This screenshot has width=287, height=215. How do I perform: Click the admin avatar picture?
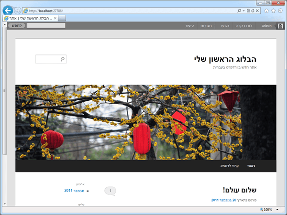pyautogui.click(x=280, y=26)
